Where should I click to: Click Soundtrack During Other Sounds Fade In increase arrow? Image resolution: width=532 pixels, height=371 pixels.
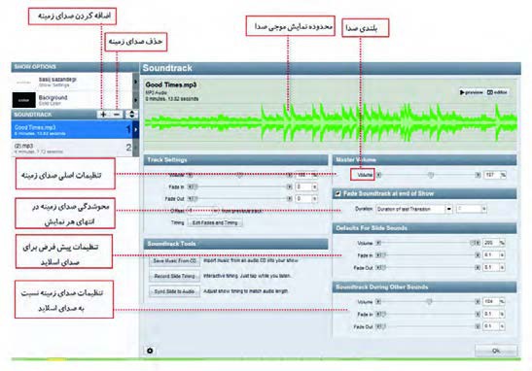click(478, 315)
